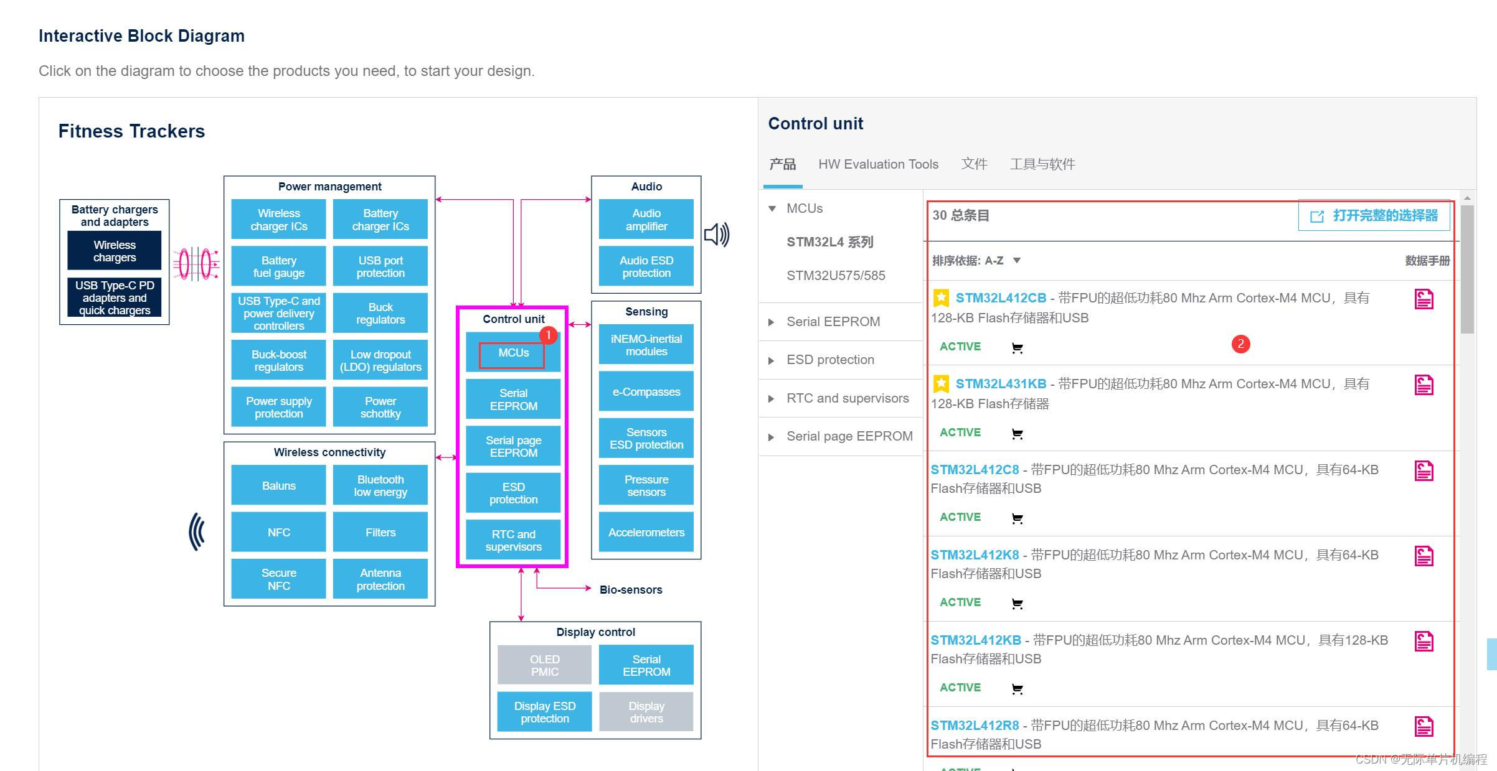Click the 打开完整的选择器 button

[x=1374, y=216]
